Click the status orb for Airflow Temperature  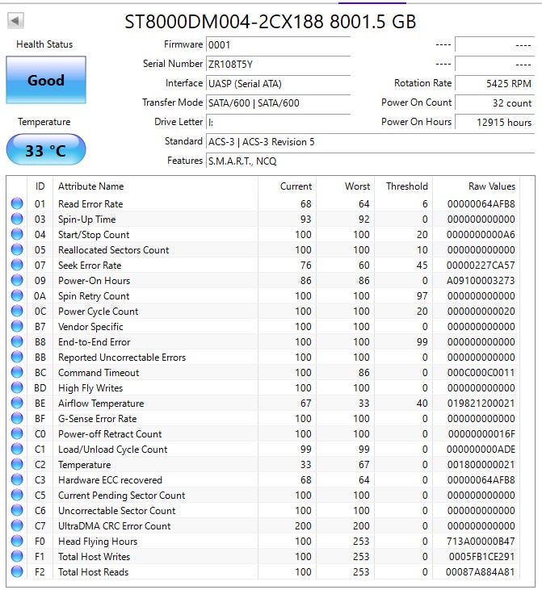[17, 403]
